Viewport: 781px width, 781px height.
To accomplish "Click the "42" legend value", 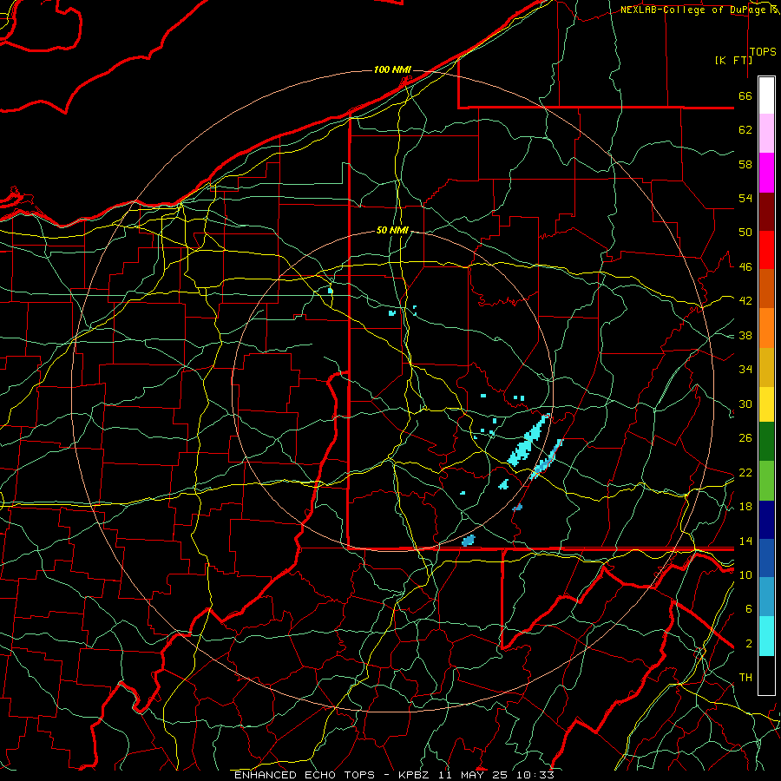I will [x=745, y=301].
